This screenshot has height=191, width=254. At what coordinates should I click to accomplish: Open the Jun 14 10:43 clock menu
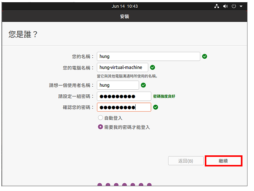tap(125, 6)
